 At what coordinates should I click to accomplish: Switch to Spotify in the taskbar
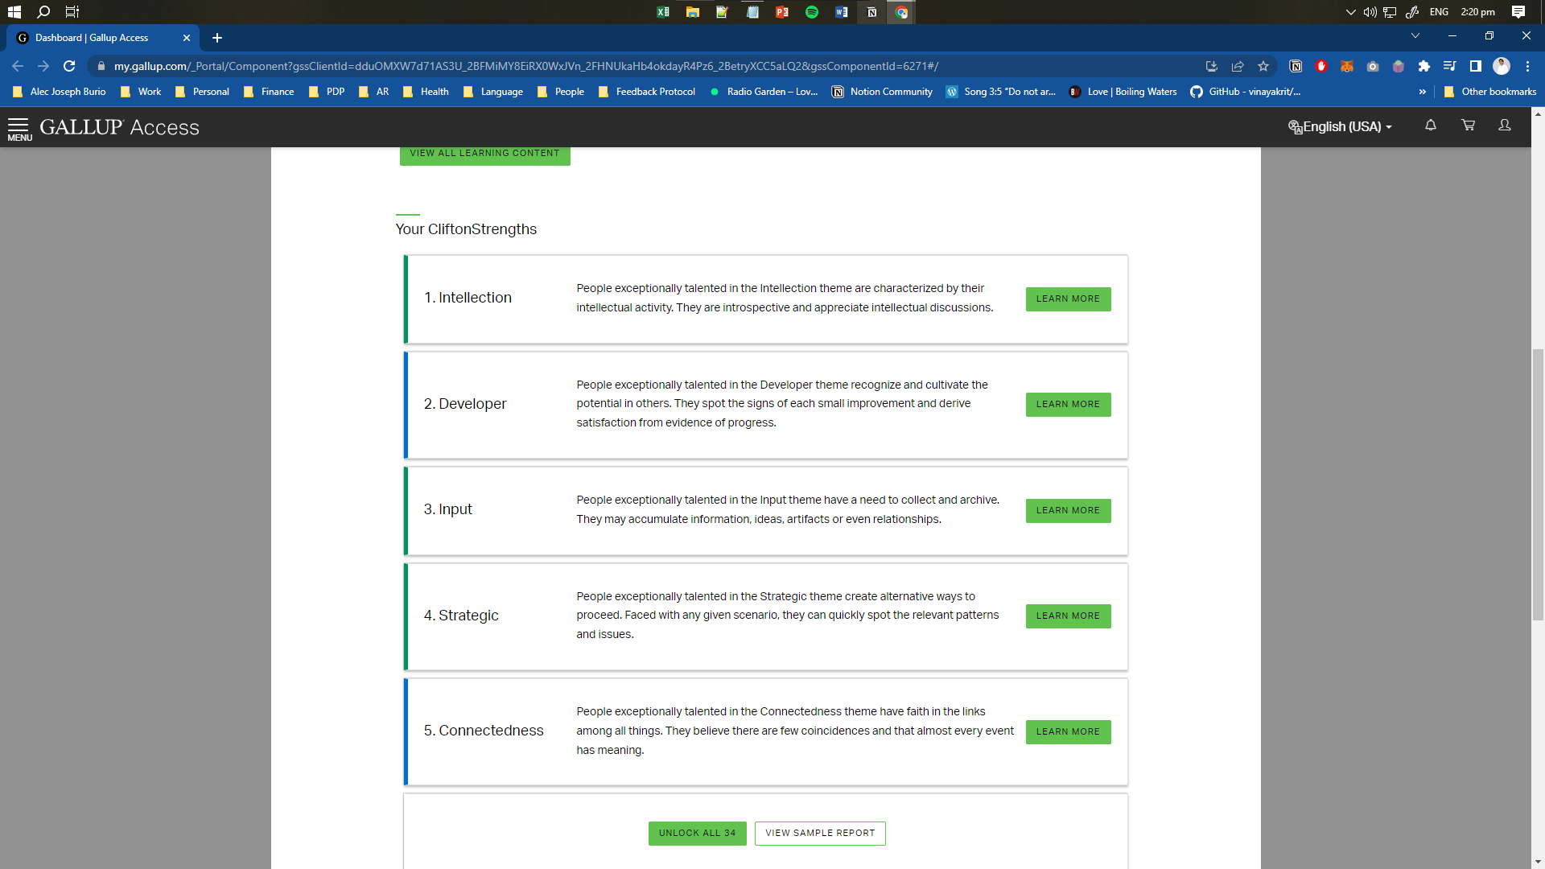tap(812, 12)
